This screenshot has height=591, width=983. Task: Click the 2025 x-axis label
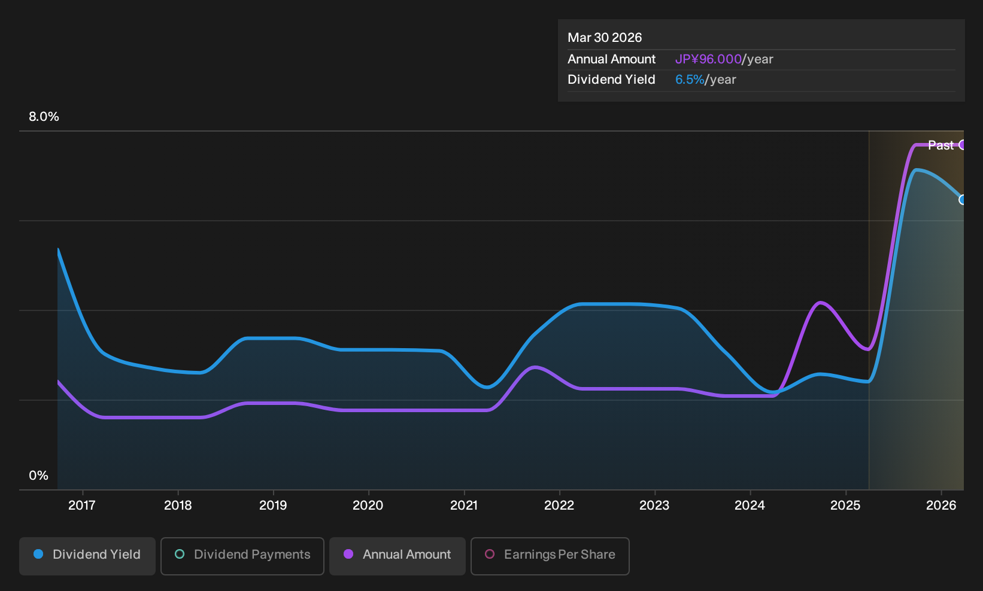pos(845,505)
